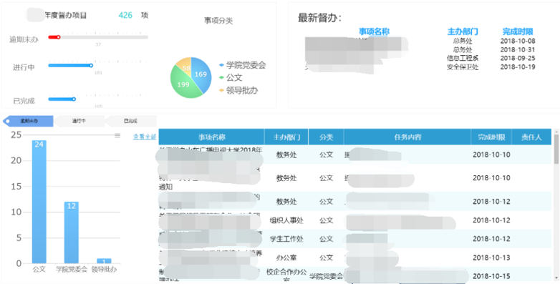Click the 学院党委会 bar showing 12
The width and height of the screenshot is (560, 284).
(72, 232)
